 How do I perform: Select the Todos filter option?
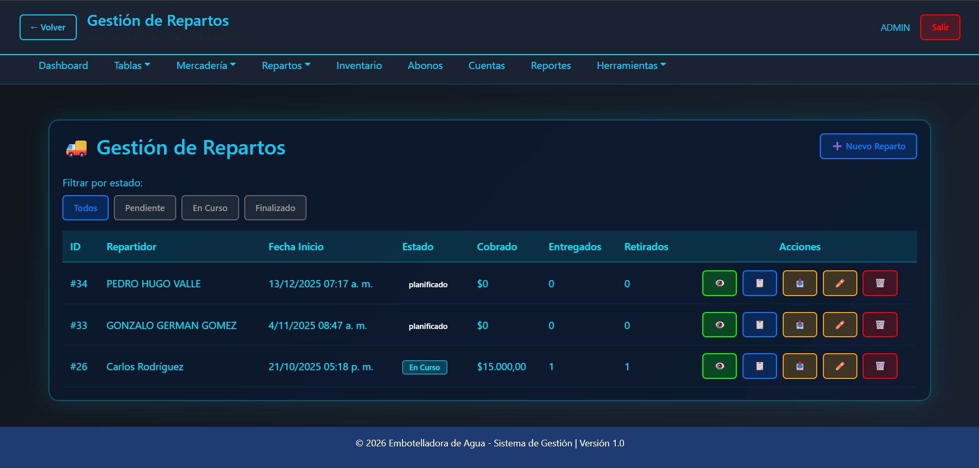tap(85, 207)
